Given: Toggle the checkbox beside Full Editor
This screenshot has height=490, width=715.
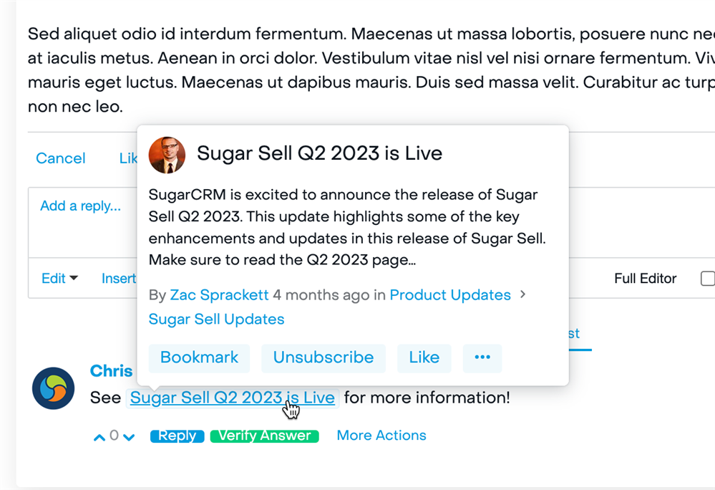Looking at the screenshot, I should pyautogui.click(x=706, y=279).
